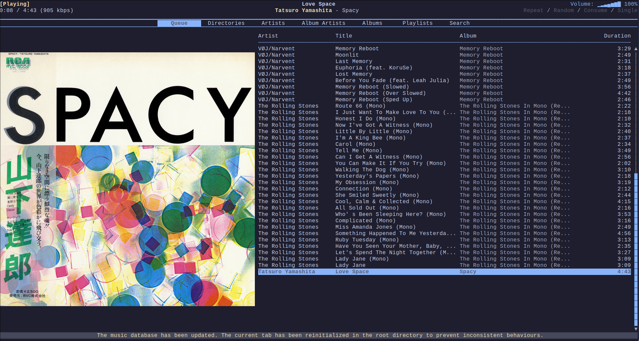Click the [Playing] status indicator
The image size is (639, 341).
(15, 4)
